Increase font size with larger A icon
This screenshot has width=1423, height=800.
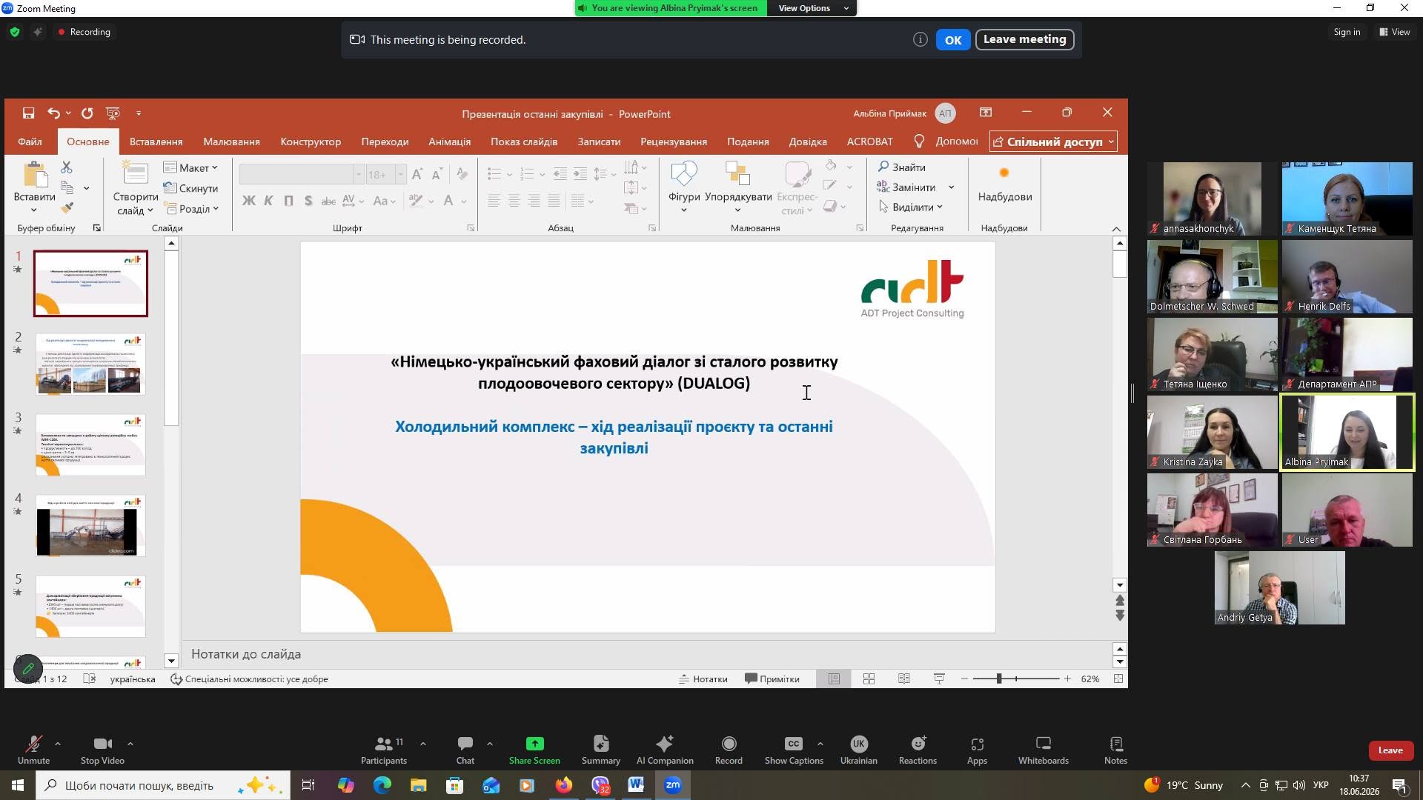[x=417, y=174]
